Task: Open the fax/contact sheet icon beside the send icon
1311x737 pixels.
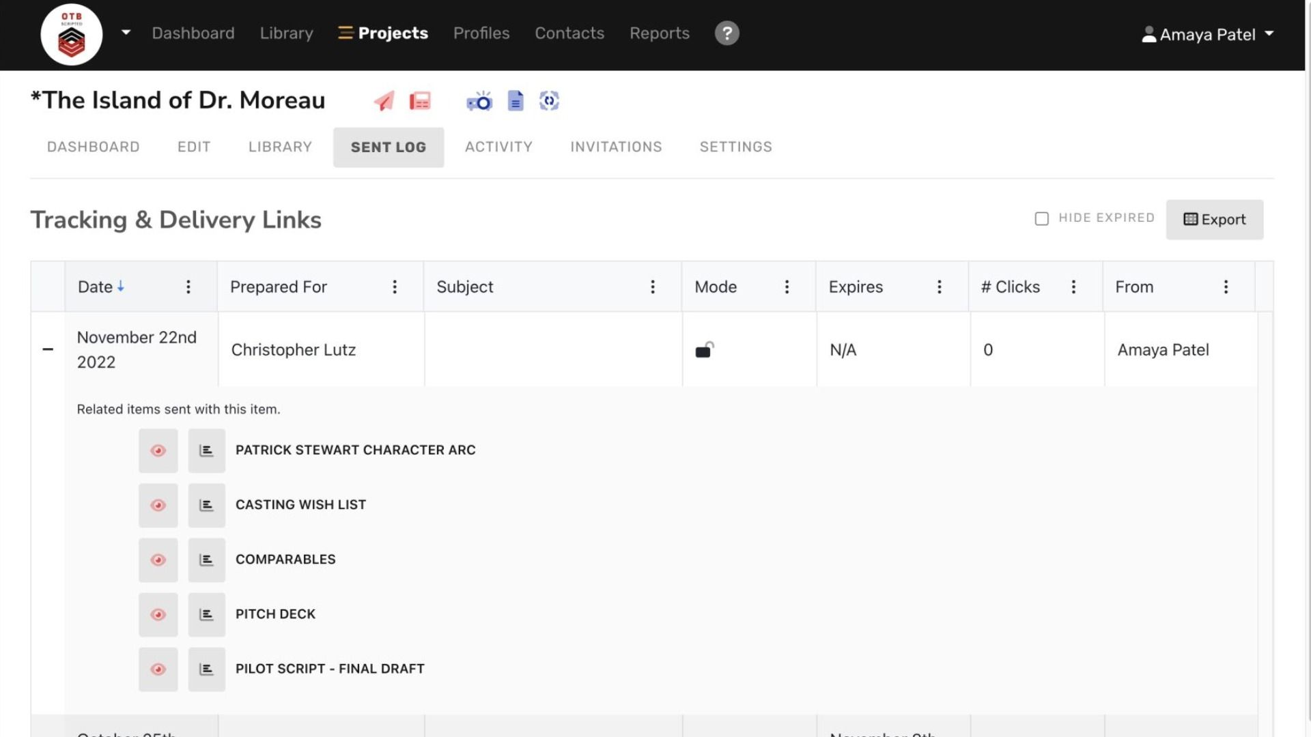Action: tap(419, 100)
